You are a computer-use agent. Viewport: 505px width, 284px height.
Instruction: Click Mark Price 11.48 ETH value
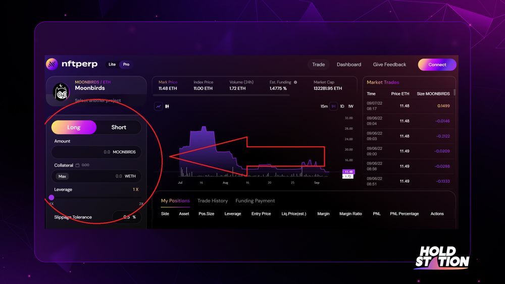(x=168, y=88)
